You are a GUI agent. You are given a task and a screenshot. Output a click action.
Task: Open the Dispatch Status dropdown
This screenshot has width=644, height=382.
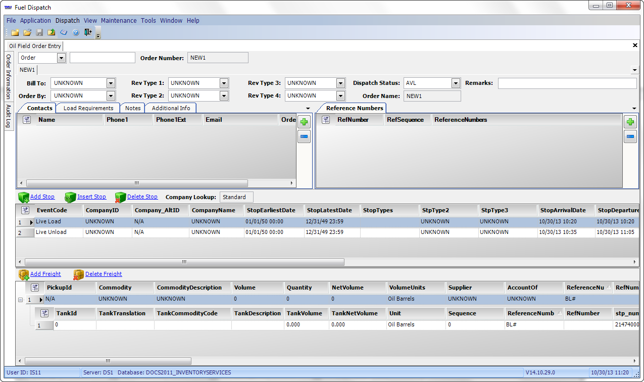[x=456, y=83]
